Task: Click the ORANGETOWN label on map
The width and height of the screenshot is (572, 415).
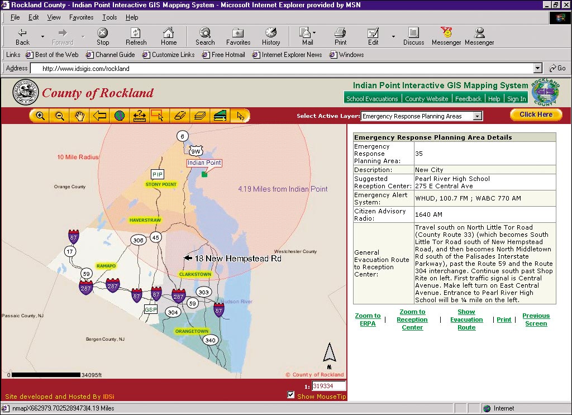Action: coord(192,331)
